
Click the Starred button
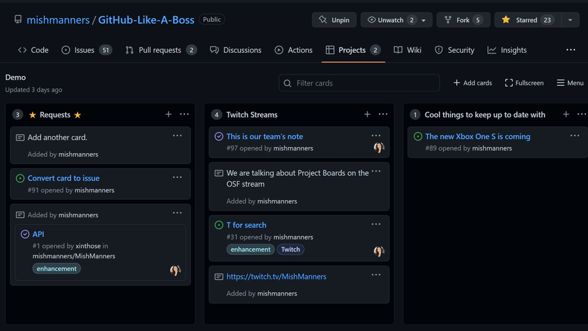pyautogui.click(x=528, y=20)
